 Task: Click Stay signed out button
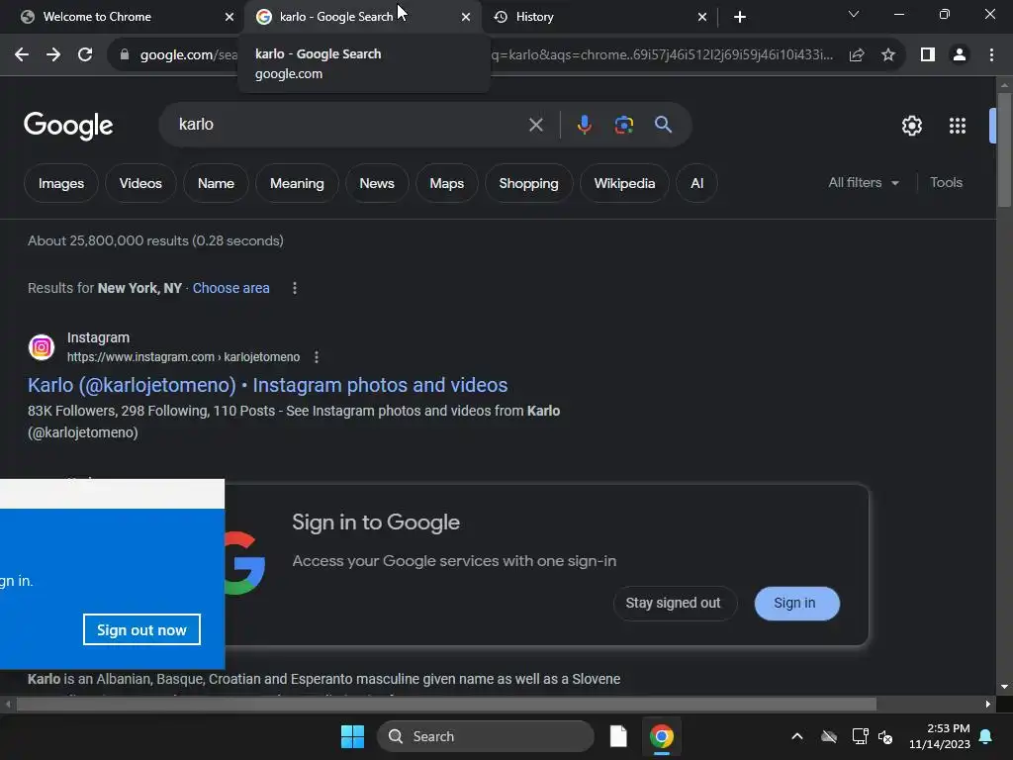point(673,603)
